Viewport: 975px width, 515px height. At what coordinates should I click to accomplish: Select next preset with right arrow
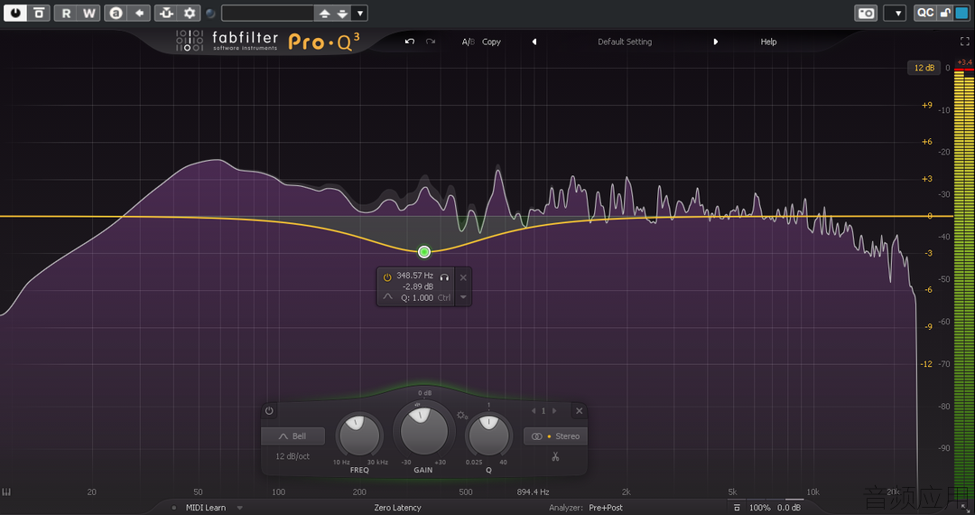[716, 42]
